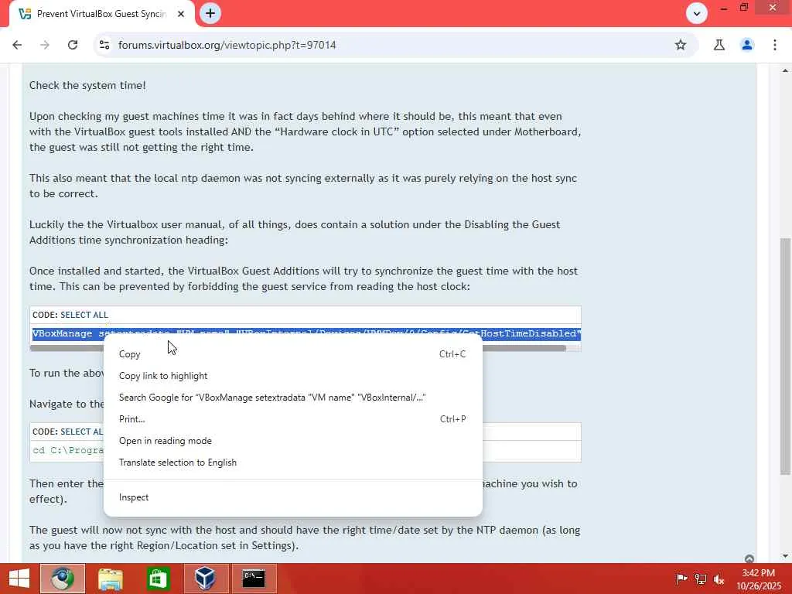The image size is (792, 594).
Task: Click the horizontal scrollbar of code box
Action: click(298, 348)
